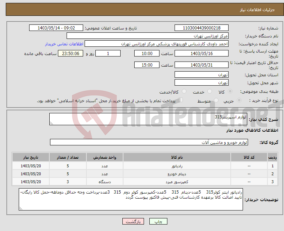This screenshot has width=284, height=231.
Task: Click the quantity 5 in رادیاتور row
Action: tap(68, 166)
